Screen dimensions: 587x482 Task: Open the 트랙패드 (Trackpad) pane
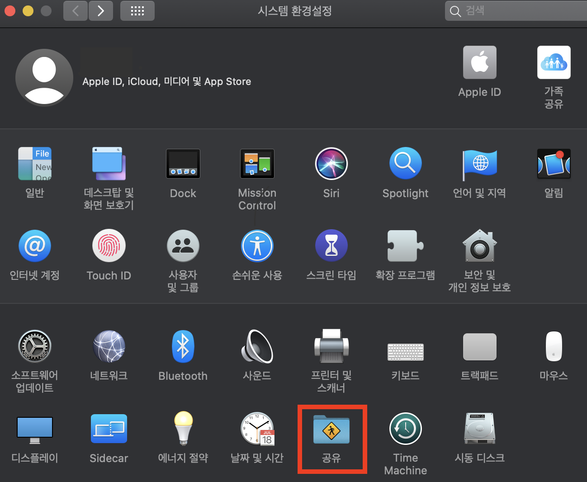[x=480, y=346]
